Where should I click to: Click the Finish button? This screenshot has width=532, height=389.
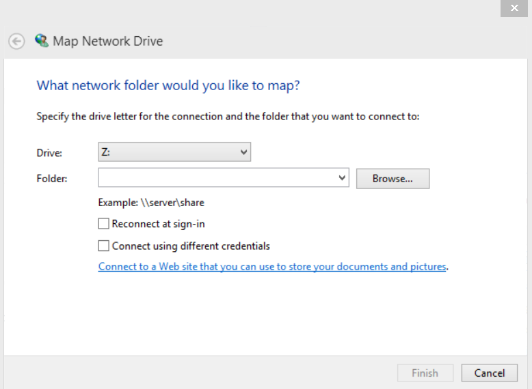point(425,373)
